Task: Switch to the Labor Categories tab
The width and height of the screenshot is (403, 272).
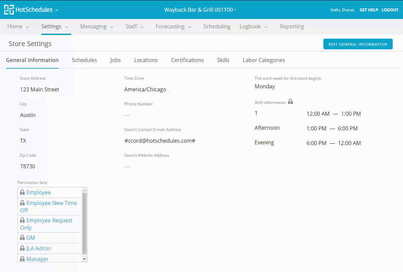Action: (x=264, y=60)
